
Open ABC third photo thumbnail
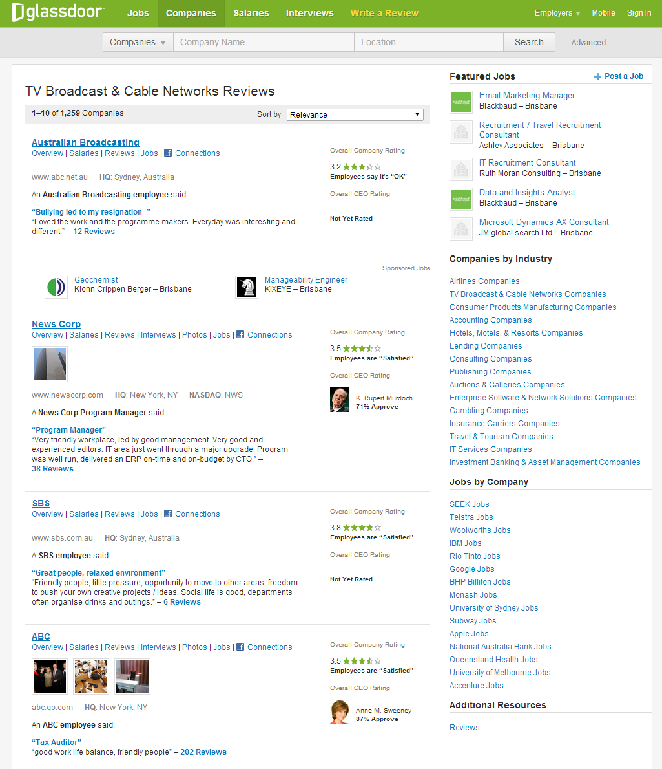pos(132,677)
